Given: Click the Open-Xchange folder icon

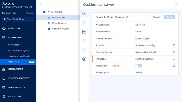Looking at the screenshot, I should (49, 23).
